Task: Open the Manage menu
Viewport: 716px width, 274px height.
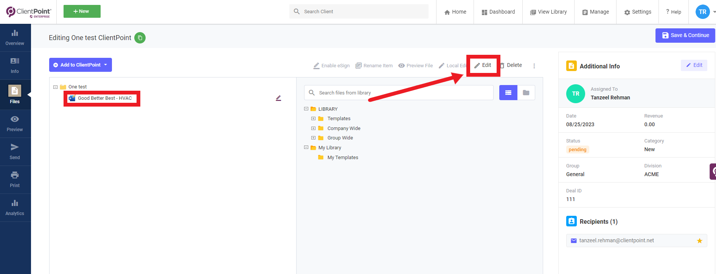Action: coord(595,12)
